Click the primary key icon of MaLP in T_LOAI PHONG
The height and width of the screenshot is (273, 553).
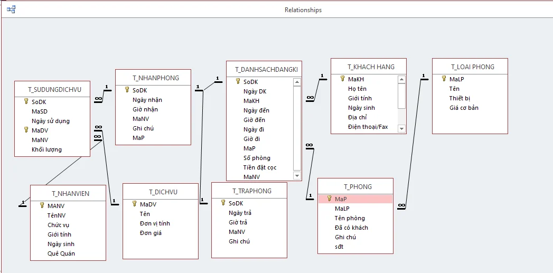tap(444, 79)
